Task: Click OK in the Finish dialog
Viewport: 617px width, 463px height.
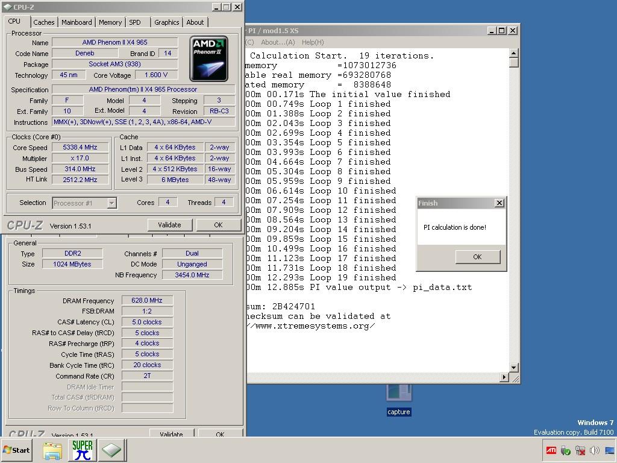Action: click(477, 257)
